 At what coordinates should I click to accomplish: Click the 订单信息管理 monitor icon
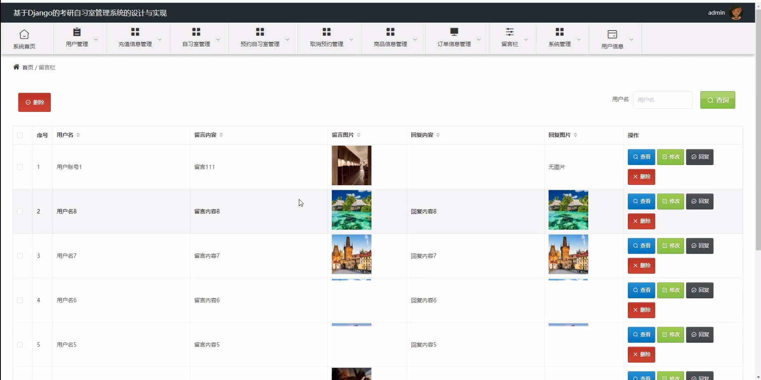[x=454, y=32]
